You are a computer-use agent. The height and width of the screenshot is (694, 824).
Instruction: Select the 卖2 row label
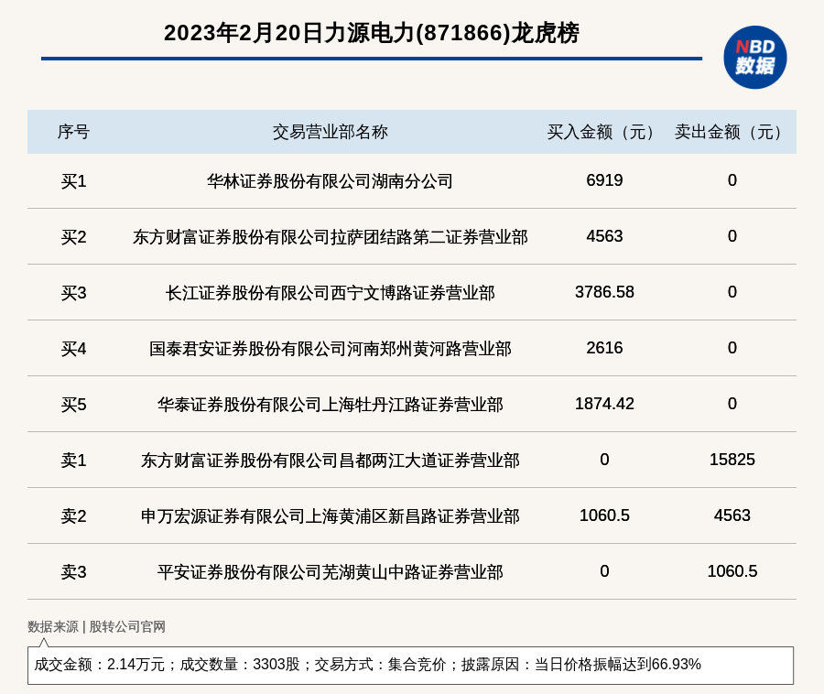(73, 515)
